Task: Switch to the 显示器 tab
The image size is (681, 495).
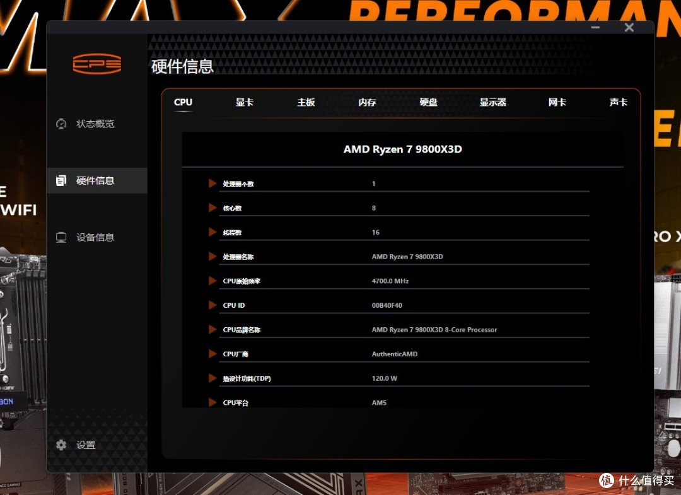Action: [493, 102]
